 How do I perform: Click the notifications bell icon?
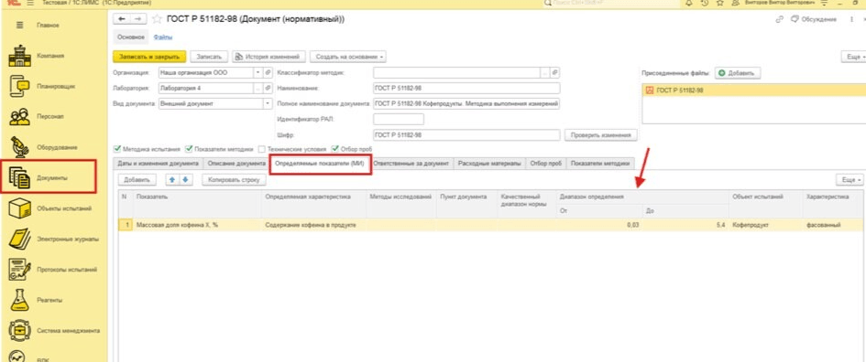(689, 3)
